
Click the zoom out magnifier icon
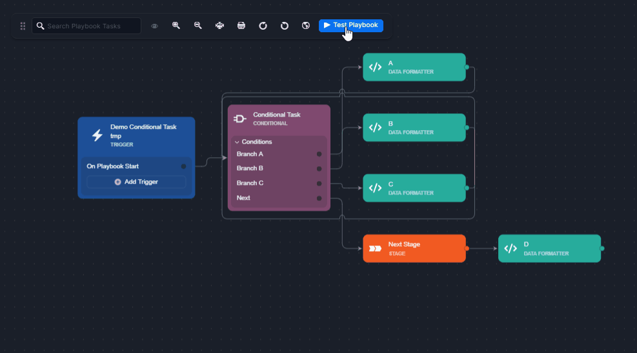[x=198, y=26]
